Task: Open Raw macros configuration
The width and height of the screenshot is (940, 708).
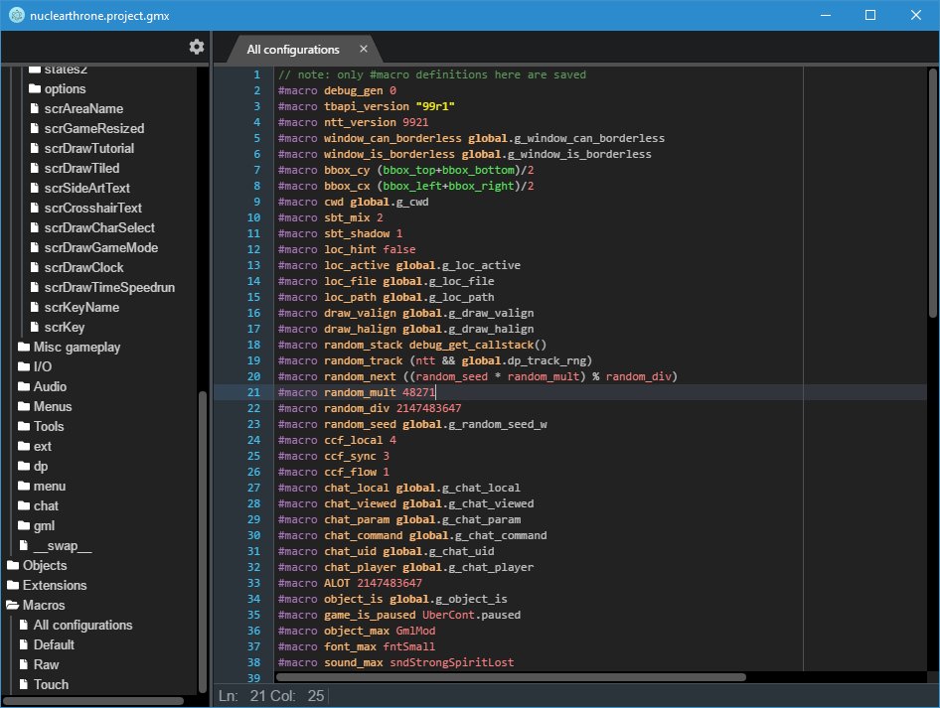Action: [46, 664]
